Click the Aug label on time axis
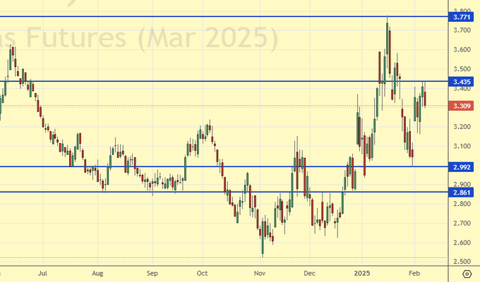Screen dimensions: 480x282 [98, 272]
